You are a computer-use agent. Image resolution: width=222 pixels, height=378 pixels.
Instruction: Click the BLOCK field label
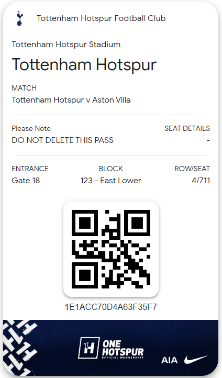pos(110,169)
